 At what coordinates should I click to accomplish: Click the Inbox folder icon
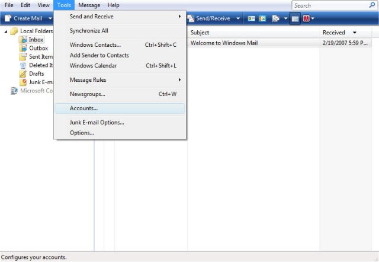[x=24, y=40]
